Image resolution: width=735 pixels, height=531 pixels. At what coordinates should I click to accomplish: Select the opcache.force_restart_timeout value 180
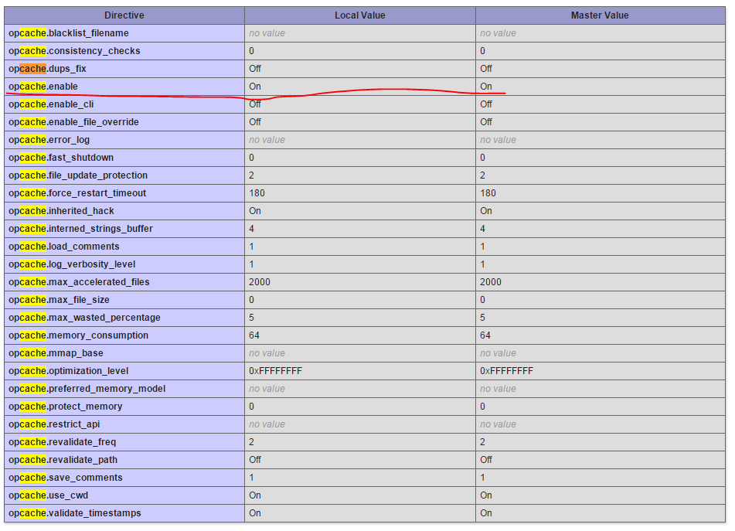point(258,193)
